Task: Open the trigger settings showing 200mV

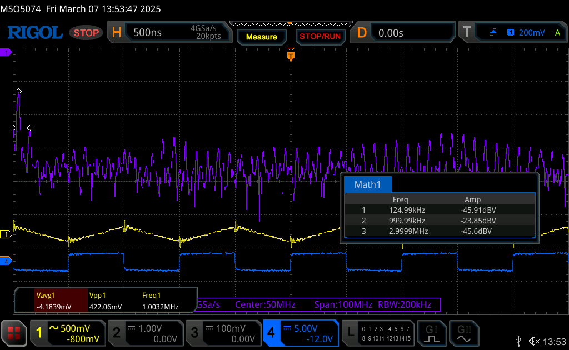Action: [x=511, y=33]
